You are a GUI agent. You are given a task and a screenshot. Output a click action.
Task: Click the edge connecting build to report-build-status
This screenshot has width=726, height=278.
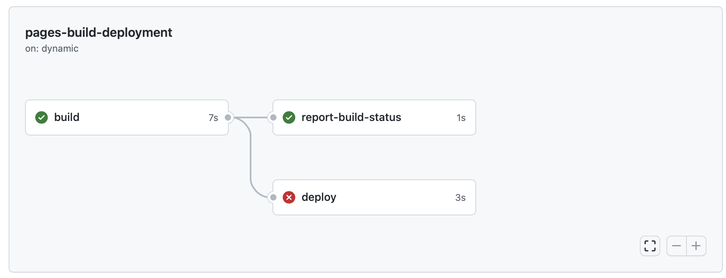click(251, 117)
